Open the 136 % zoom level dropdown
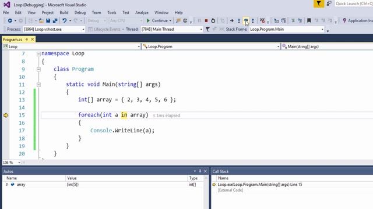 coord(12,163)
